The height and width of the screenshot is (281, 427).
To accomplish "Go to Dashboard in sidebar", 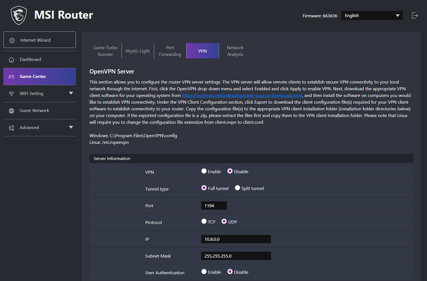I will 40,59.
